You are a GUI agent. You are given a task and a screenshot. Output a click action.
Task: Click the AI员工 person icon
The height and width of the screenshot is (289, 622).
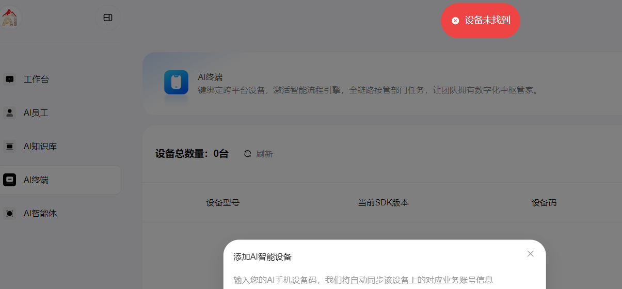[10, 113]
